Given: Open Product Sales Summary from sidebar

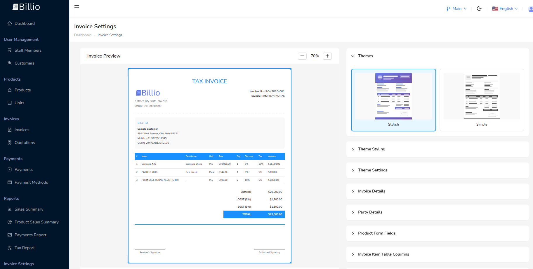Looking at the screenshot, I should pos(10,222).
